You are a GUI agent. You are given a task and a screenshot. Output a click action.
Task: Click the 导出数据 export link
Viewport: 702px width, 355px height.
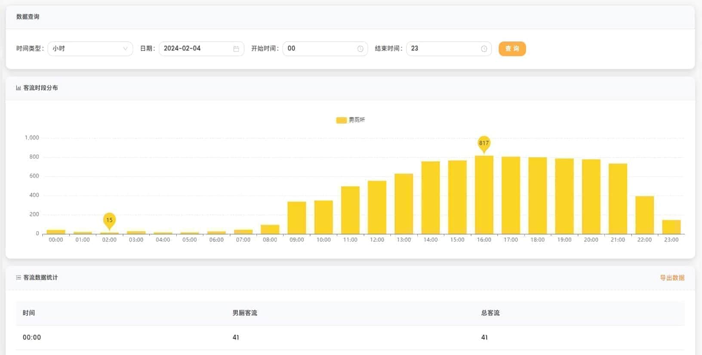[672, 278]
